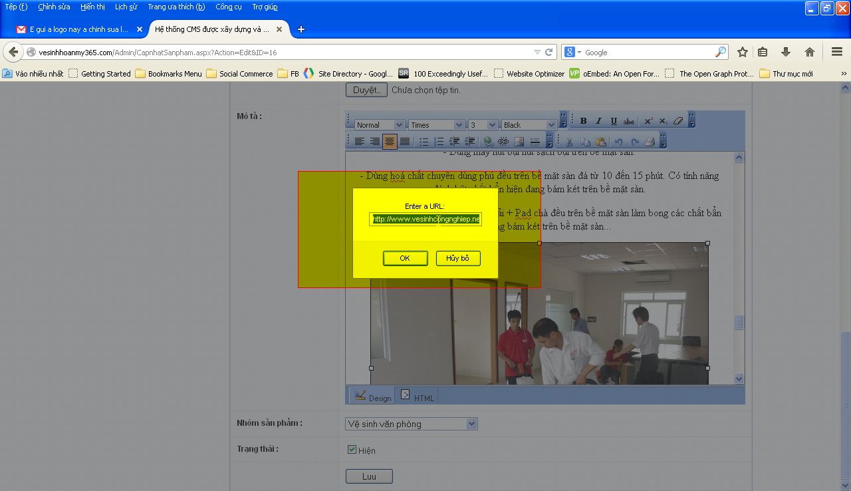Cancel the URL dialog with Hủy bỏ
The height and width of the screenshot is (491, 851).
click(457, 258)
